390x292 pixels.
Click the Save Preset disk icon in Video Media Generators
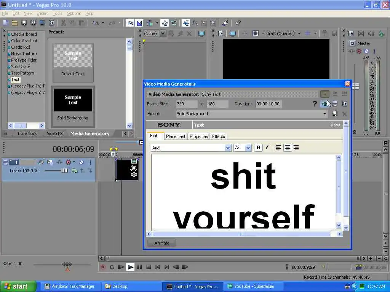coord(335,114)
